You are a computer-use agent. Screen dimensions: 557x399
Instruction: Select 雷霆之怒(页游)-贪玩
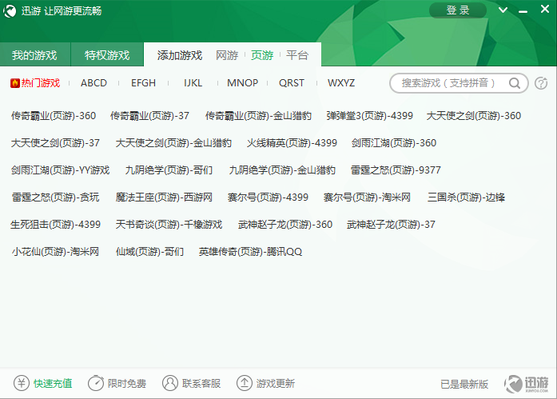pos(55,198)
